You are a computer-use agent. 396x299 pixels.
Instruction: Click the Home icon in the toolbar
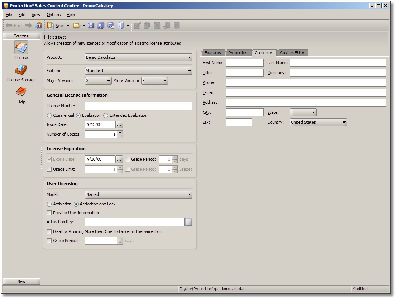[38, 26]
